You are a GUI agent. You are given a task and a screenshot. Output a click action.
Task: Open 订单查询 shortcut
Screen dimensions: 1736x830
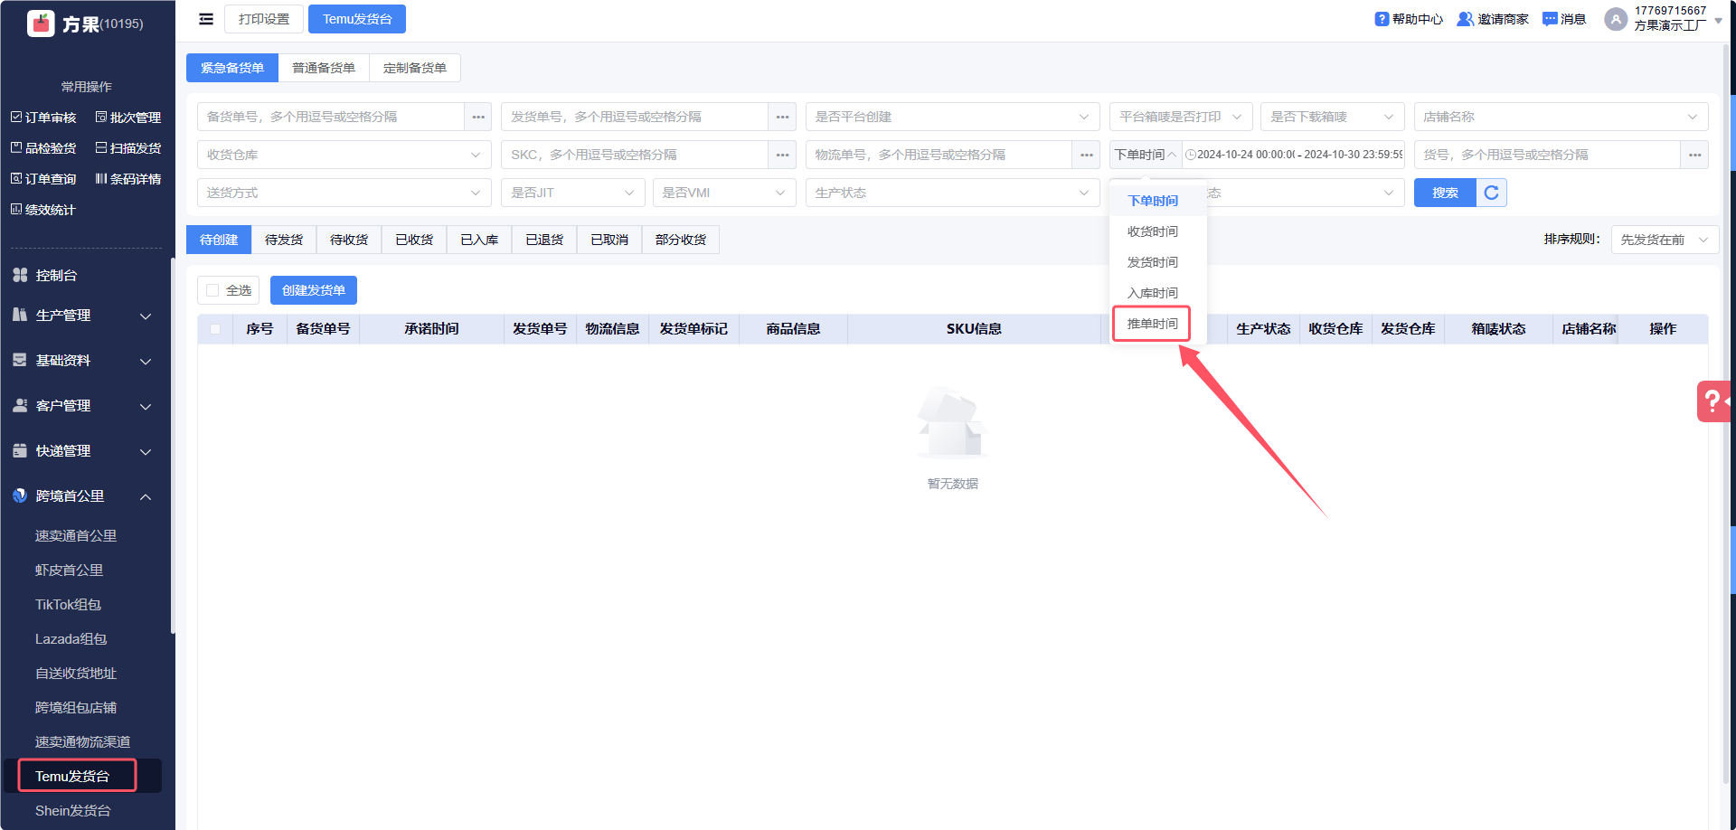point(43,179)
